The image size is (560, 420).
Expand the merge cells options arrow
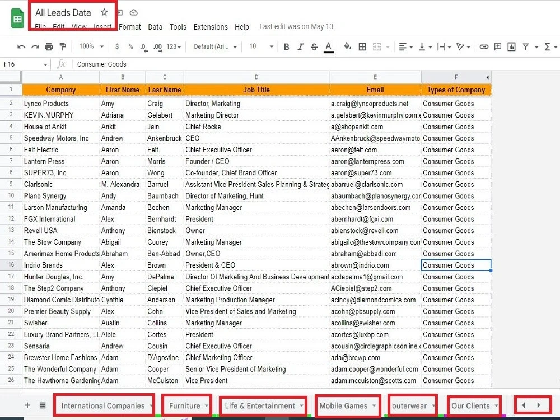[388, 47]
